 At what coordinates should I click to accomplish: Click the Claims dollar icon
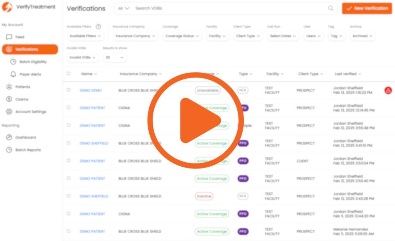9,99
